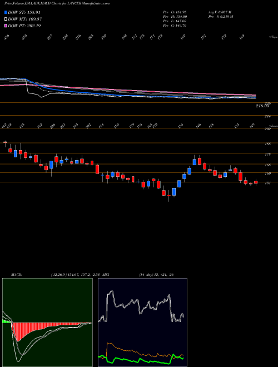Click the 'Pre H: 154.60' value
The width and height of the screenshot is (278, 367).
pyautogui.click(x=175, y=17)
